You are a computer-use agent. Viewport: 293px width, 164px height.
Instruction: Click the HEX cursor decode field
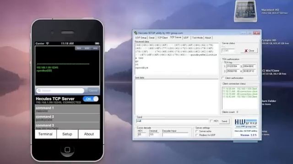142,134
